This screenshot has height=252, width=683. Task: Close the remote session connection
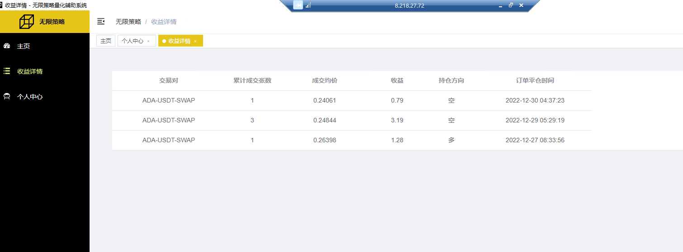click(x=521, y=5)
